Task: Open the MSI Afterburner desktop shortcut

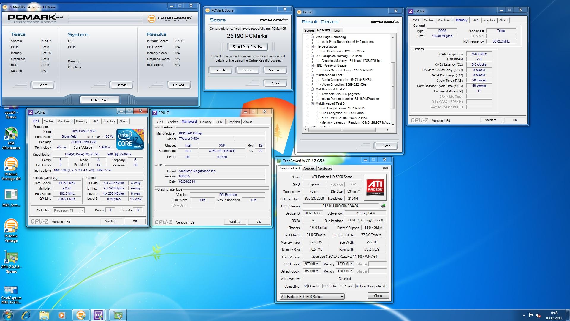Action: [11, 138]
